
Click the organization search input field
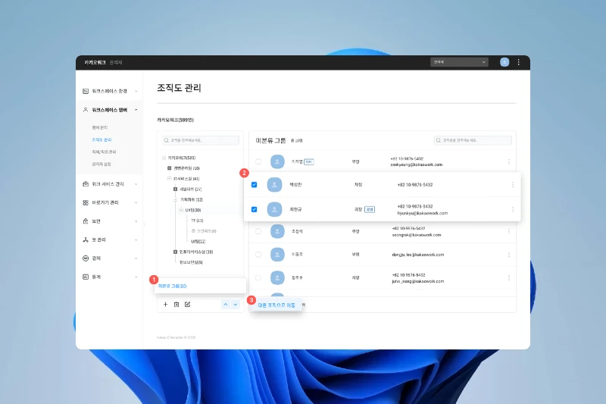coord(200,140)
